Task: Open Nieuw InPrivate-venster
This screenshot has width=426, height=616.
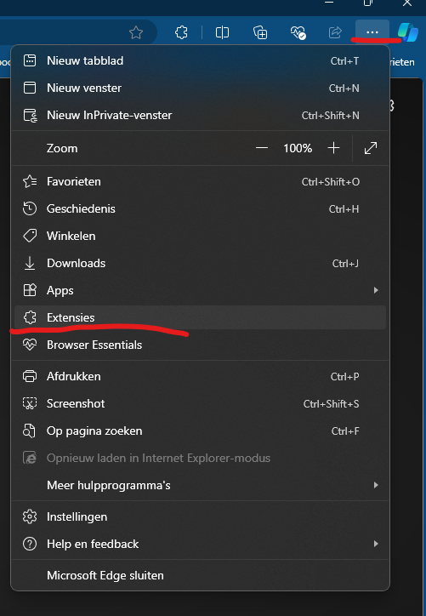Action: click(x=200, y=115)
